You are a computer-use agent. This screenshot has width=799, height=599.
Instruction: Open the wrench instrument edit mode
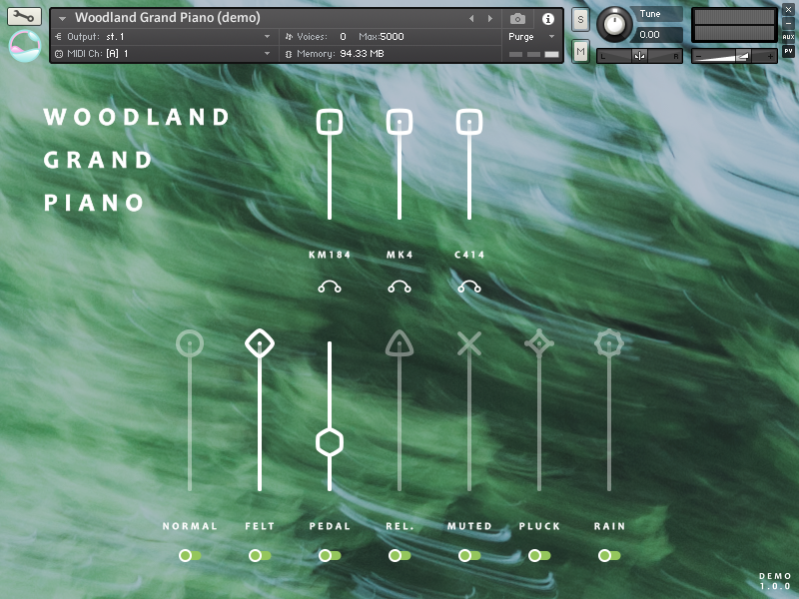24,17
